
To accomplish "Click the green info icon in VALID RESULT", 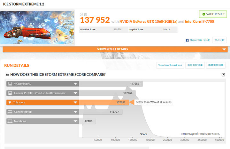I will click(204, 14).
